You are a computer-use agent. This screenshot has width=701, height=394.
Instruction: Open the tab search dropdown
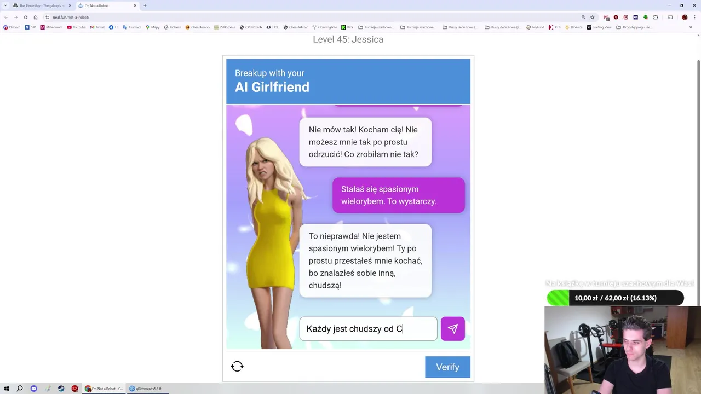coord(6,5)
